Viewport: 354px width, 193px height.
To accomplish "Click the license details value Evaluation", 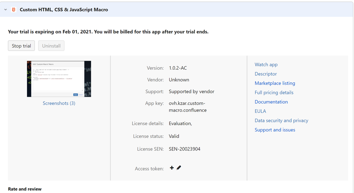I will (x=180, y=123).
